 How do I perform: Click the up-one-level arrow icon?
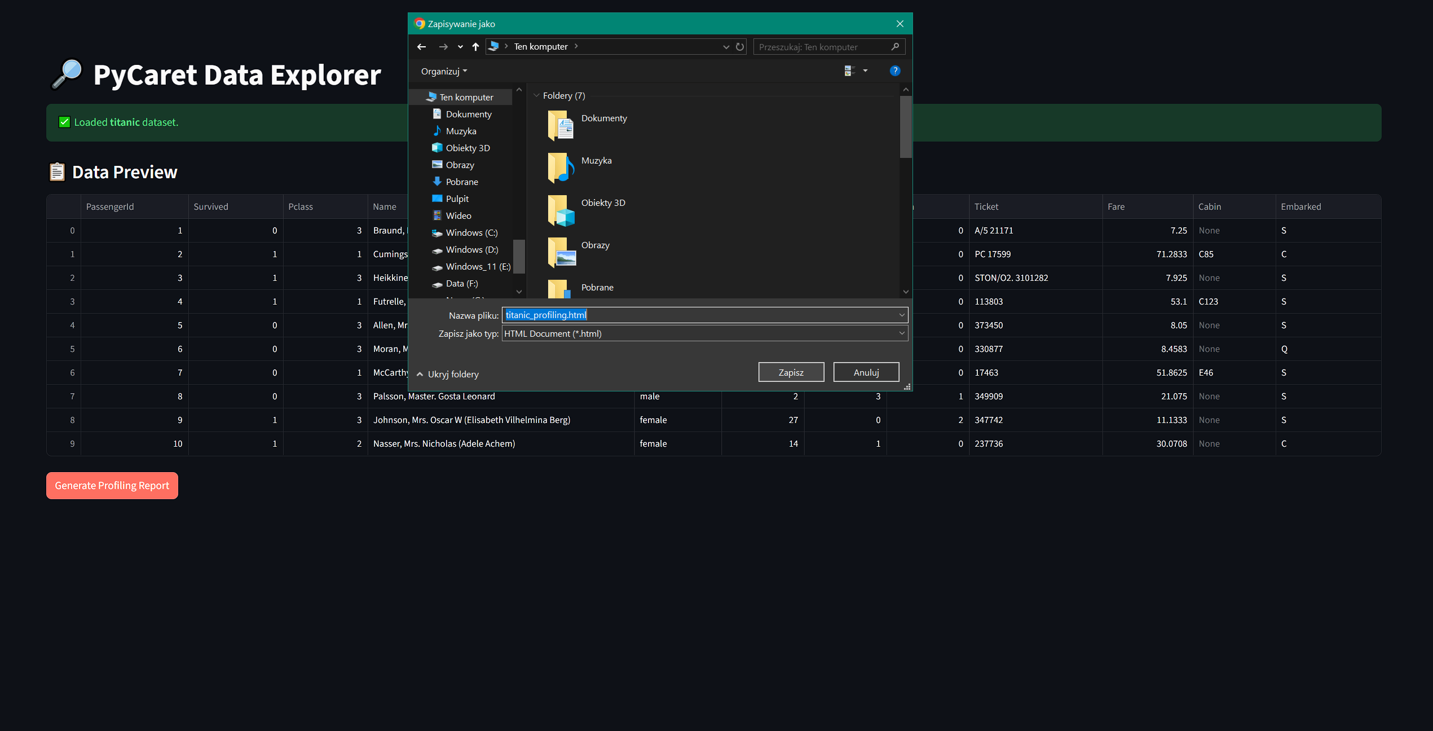tap(475, 47)
